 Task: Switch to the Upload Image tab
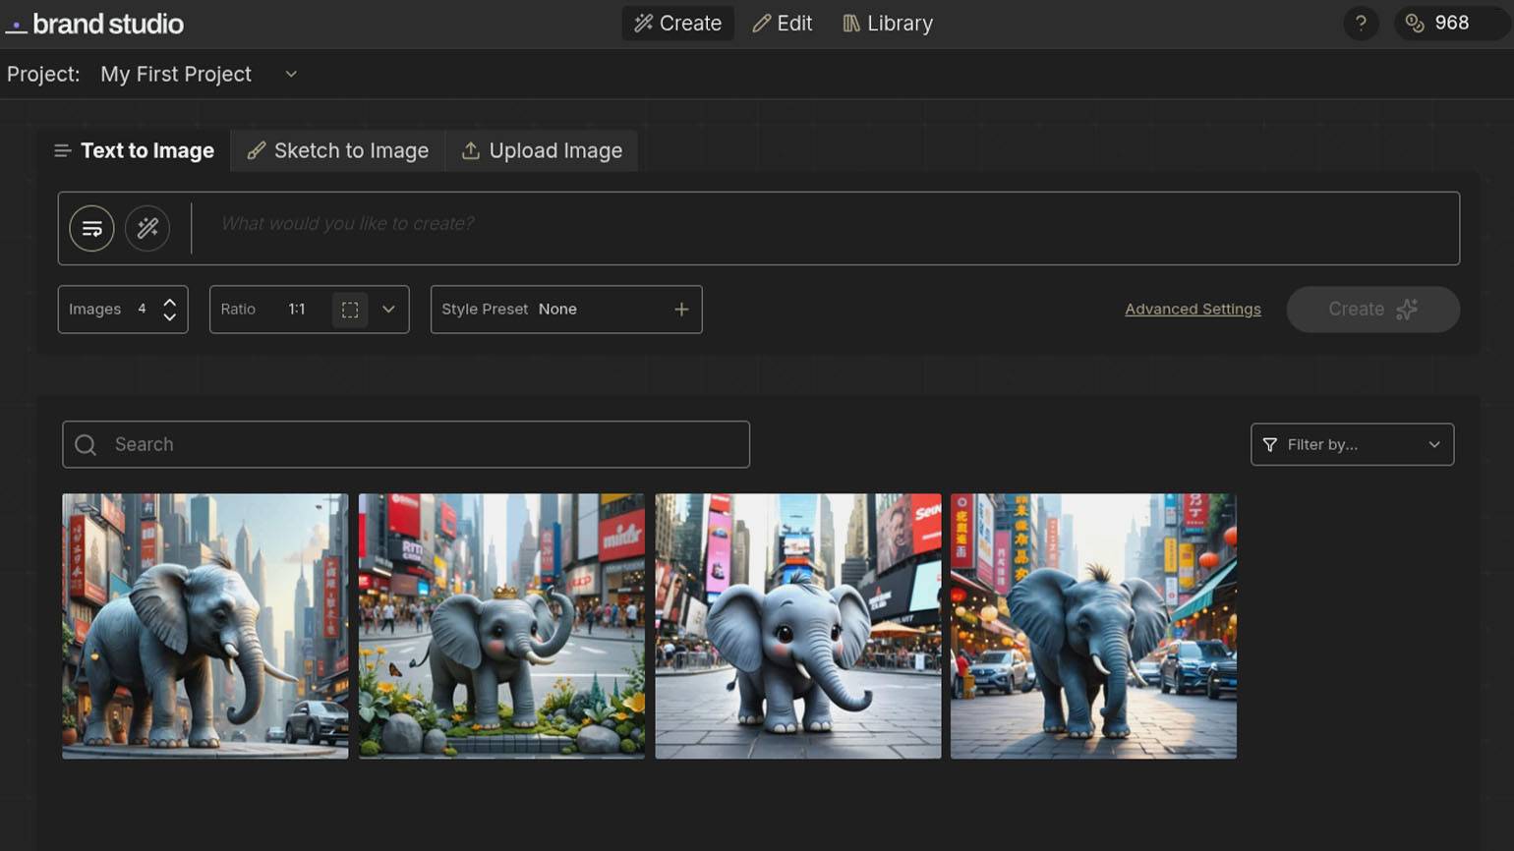[542, 151]
